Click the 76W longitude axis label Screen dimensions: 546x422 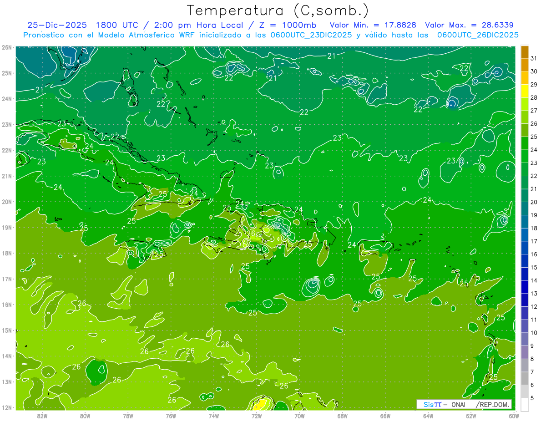click(171, 416)
